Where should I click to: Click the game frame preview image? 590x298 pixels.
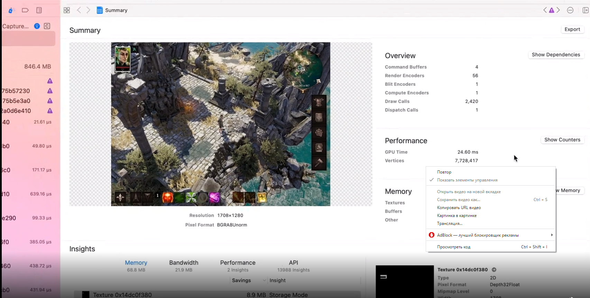pos(221,124)
